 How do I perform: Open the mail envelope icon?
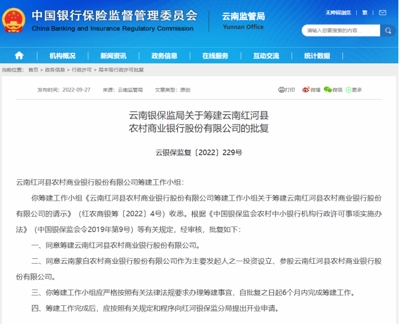pos(383,13)
